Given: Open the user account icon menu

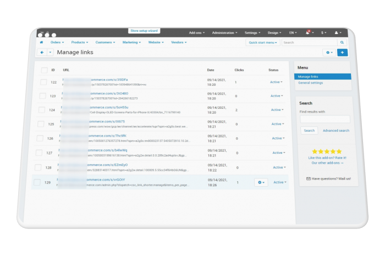Looking at the screenshot, I should (x=338, y=32).
